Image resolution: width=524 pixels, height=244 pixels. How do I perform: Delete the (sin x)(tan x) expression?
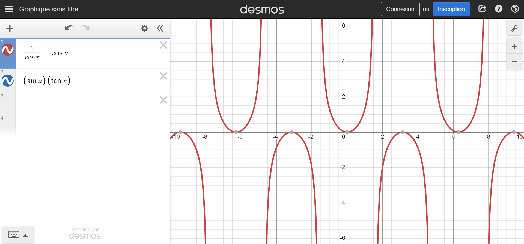coord(163,76)
